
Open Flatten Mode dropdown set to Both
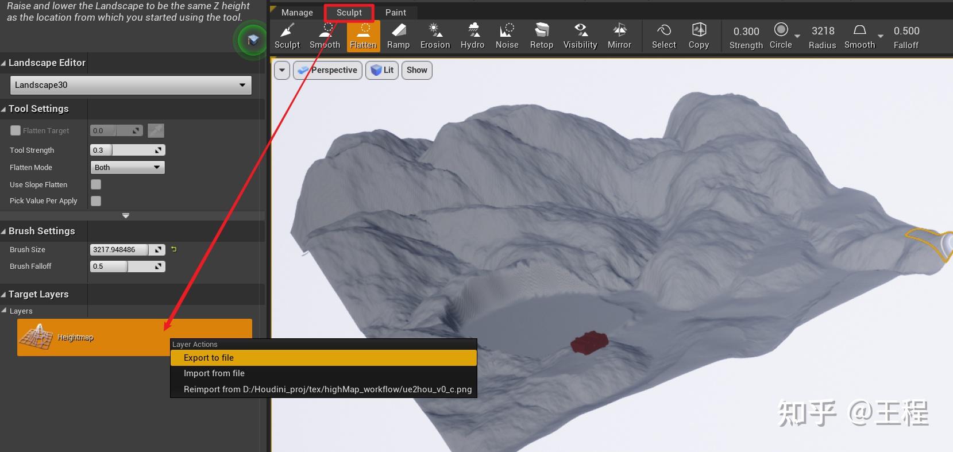(128, 167)
